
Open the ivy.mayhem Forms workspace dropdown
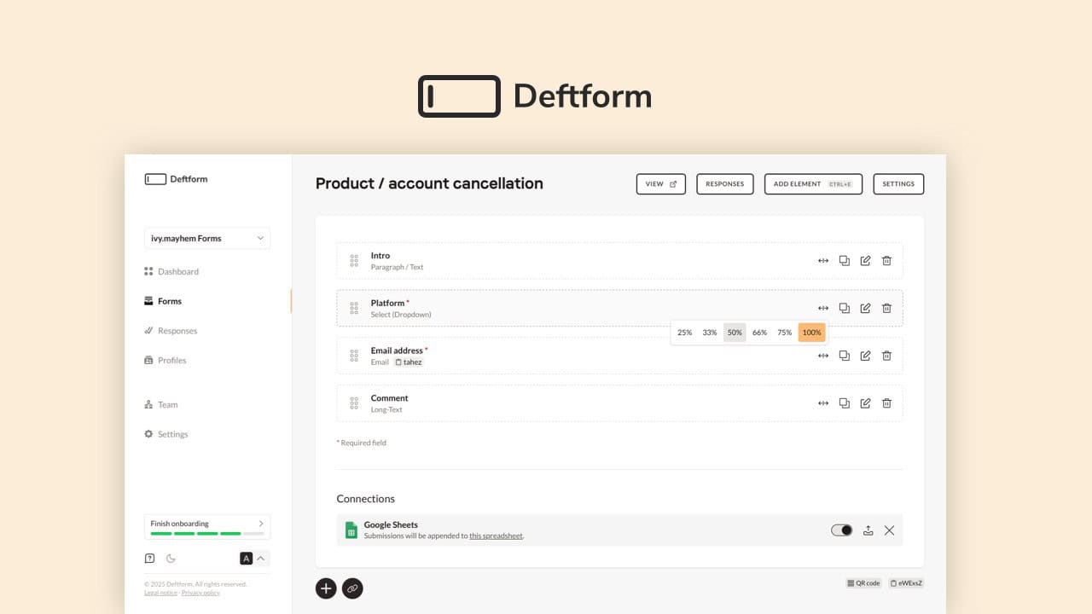pos(206,238)
